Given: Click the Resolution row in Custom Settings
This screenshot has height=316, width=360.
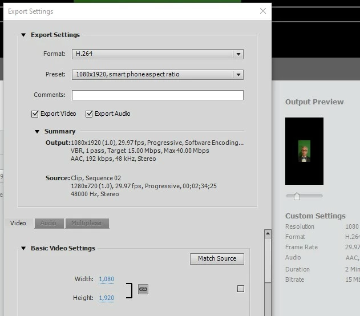Looking at the screenshot, I should [322, 226].
